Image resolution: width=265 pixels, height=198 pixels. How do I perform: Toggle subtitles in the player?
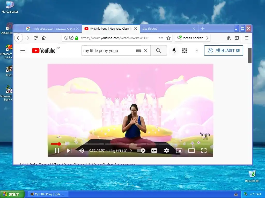154,151
